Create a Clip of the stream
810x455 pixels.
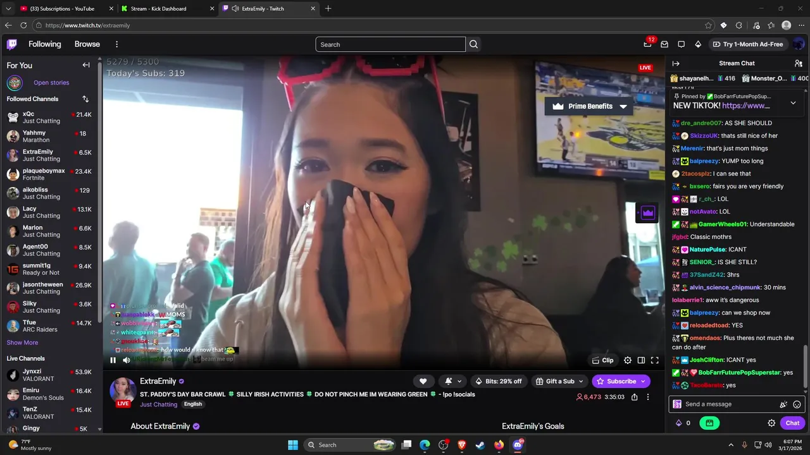coord(602,360)
